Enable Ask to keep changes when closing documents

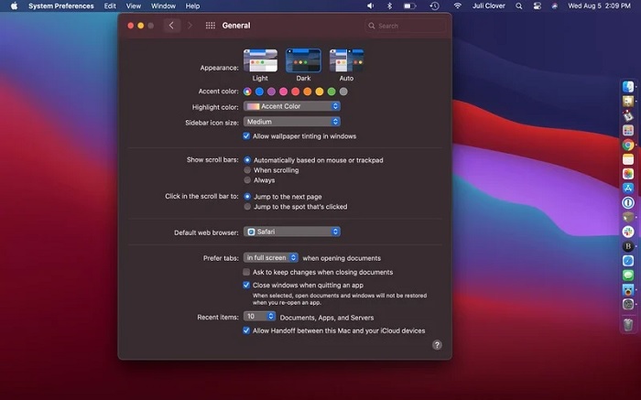click(x=246, y=272)
